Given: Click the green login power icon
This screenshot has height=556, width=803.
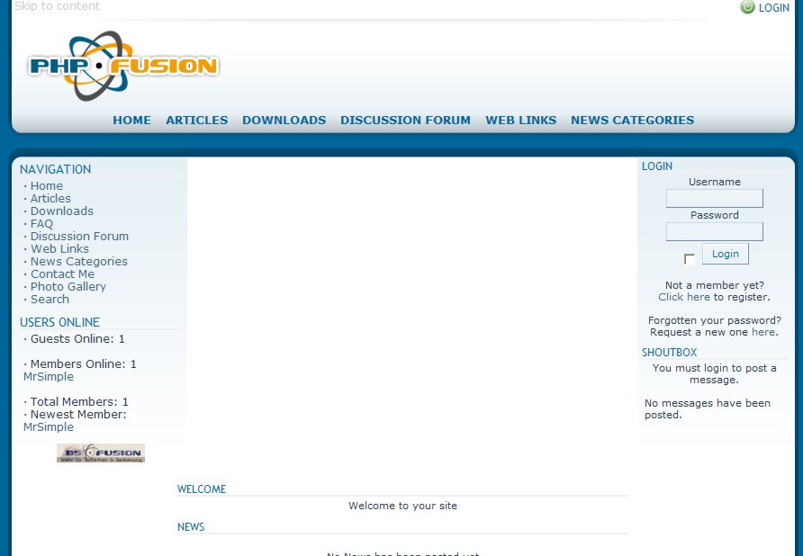Looking at the screenshot, I should coord(747,7).
